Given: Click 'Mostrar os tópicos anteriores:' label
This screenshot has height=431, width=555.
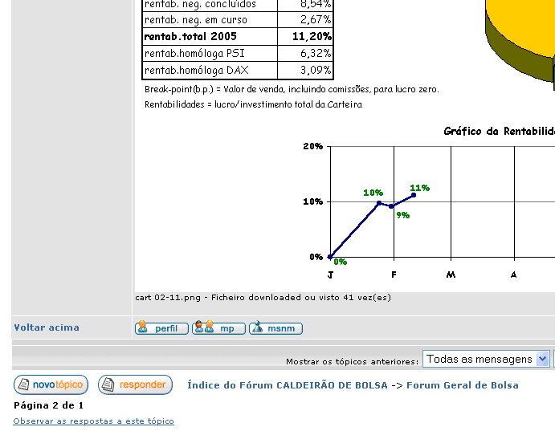Looking at the screenshot, I should coord(352,361).
